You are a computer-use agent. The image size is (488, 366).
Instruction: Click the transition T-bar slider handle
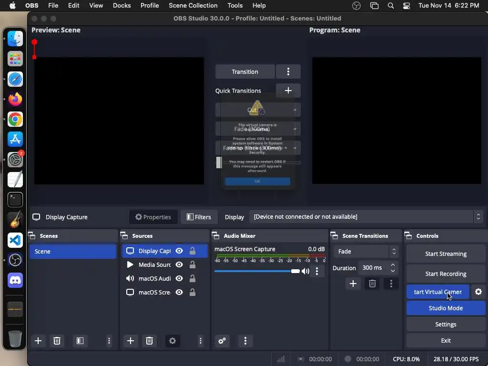(219, 163)
